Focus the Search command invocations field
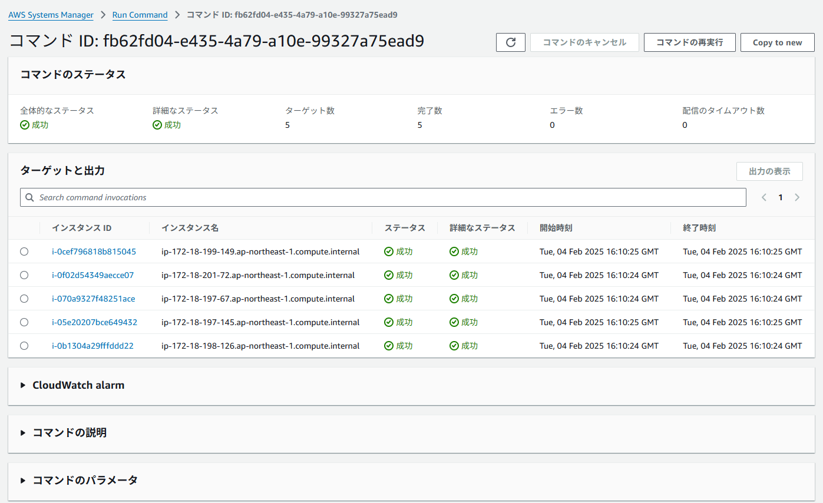 coord(389,197)
